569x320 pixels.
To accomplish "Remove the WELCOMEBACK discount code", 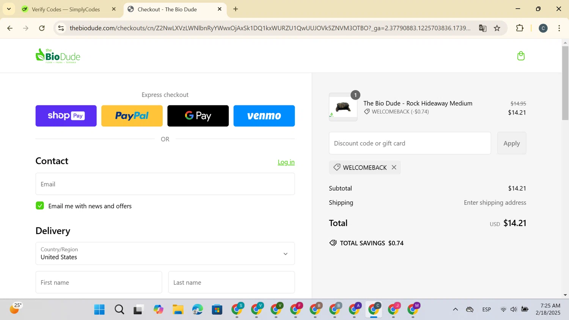I will (x=394, y=167).
